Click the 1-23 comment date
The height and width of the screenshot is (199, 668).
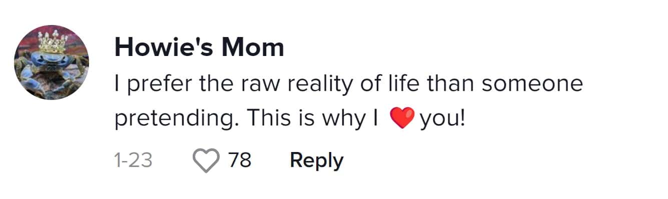[x=133, y=160]
